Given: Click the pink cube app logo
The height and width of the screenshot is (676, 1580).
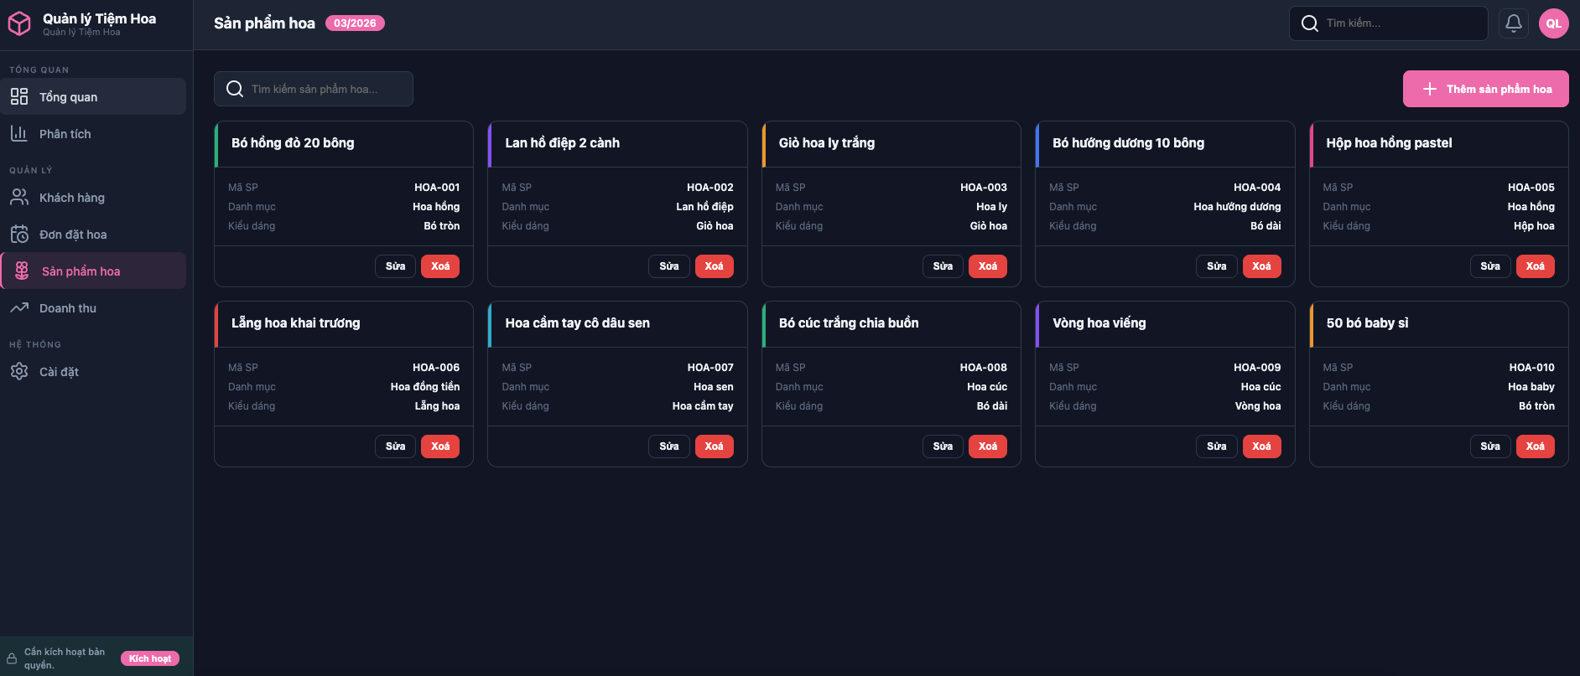Looking at the screenshot, I should (x=19, y=23).
